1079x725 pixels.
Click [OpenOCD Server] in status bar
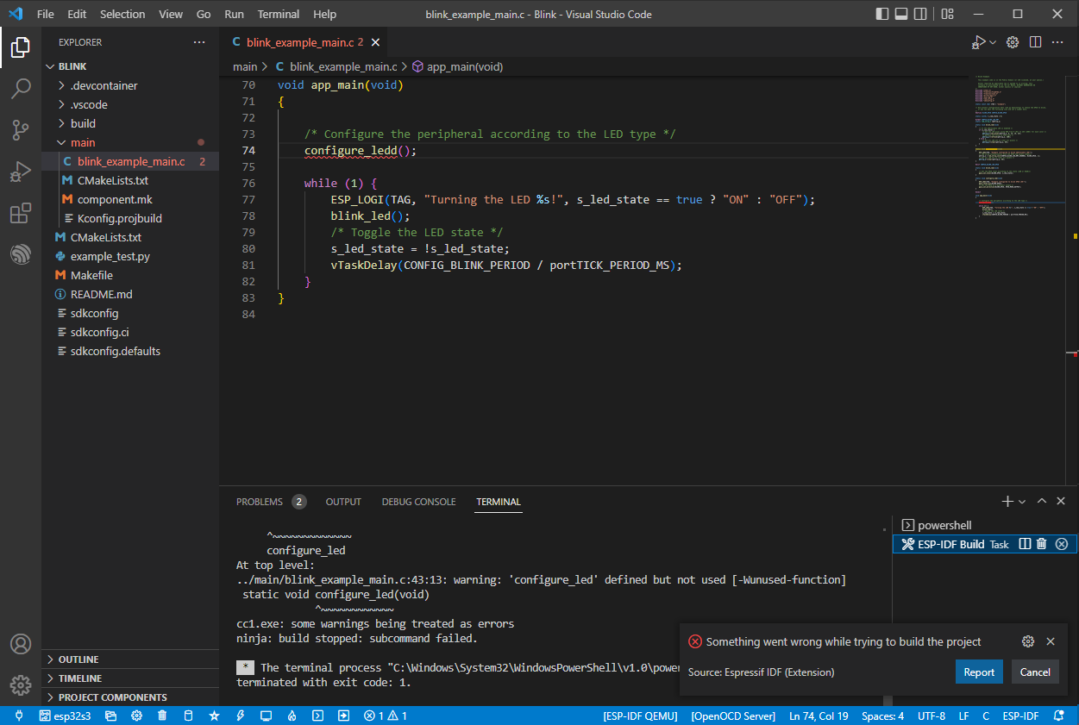pyautogui.click(x=734, y=716)
